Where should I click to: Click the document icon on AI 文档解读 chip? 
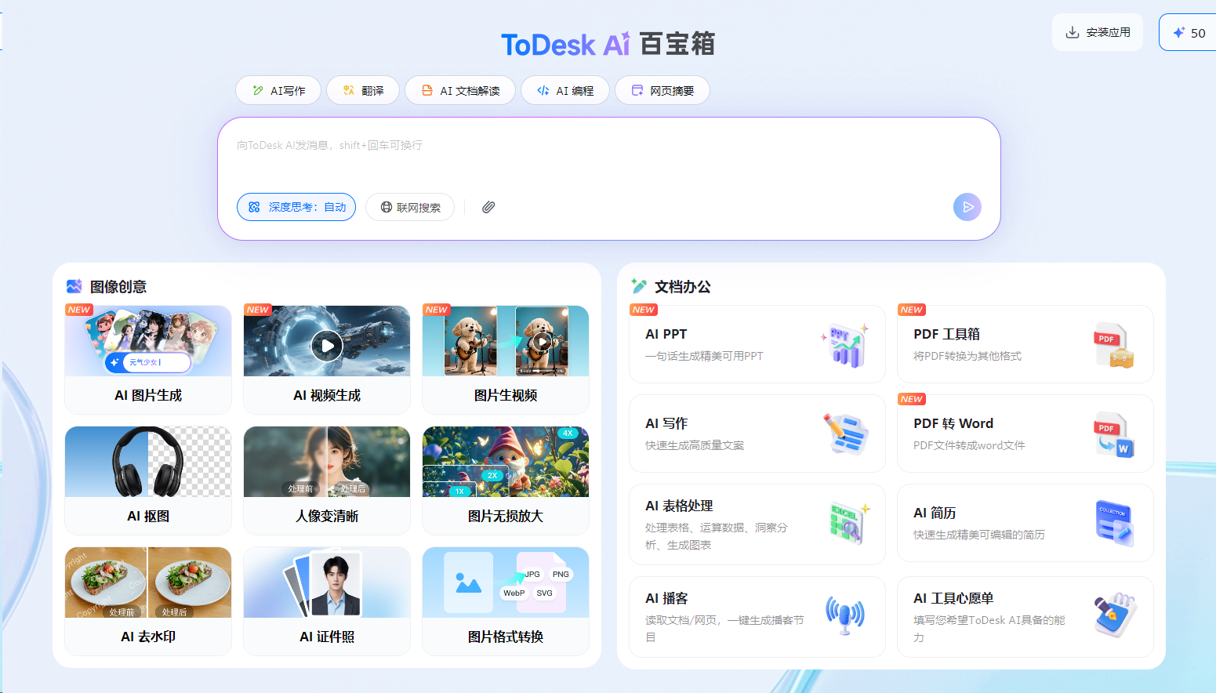[x=427, y=91]
